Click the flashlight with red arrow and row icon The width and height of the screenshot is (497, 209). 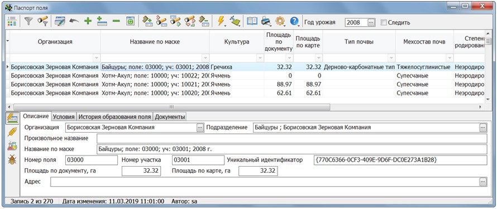(x=161, y=22)
